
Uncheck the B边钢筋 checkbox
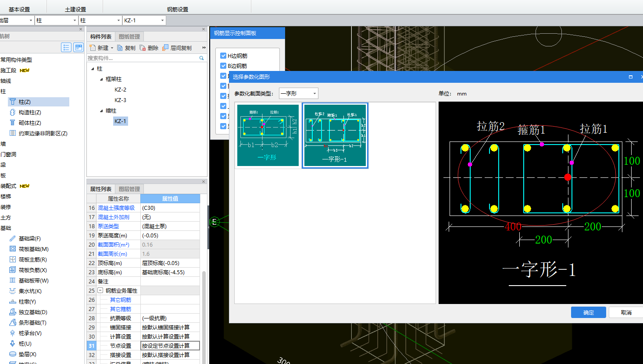pos(223,66)
